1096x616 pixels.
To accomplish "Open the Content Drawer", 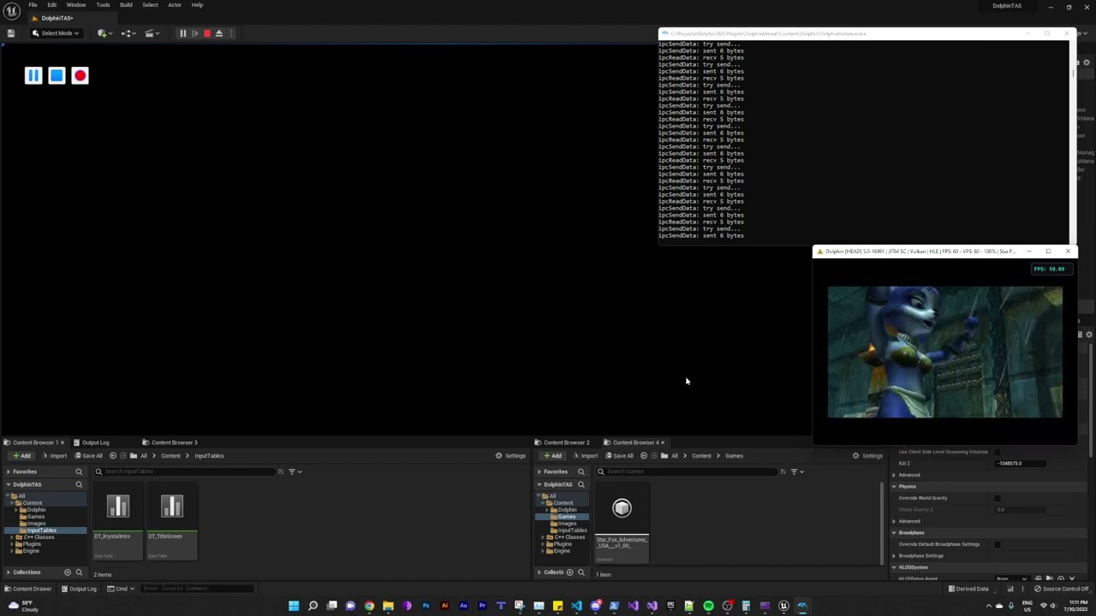I will 27,589.
